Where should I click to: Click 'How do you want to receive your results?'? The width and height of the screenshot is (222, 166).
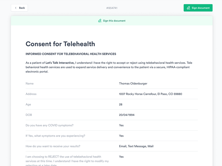(x=53, y=146)
